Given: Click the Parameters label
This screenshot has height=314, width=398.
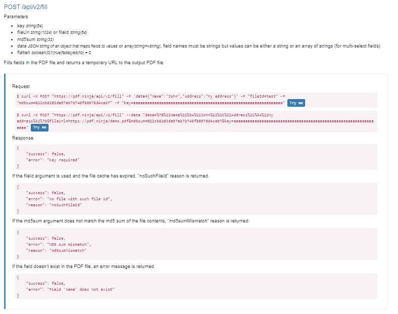Looking at the screenshot, I should pos(16,17).
